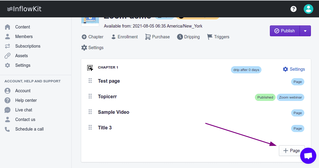319x168 pixels.
Task: Click the drag handle for Sample Video
Action: pyautogui.click(x=90, y=112)
